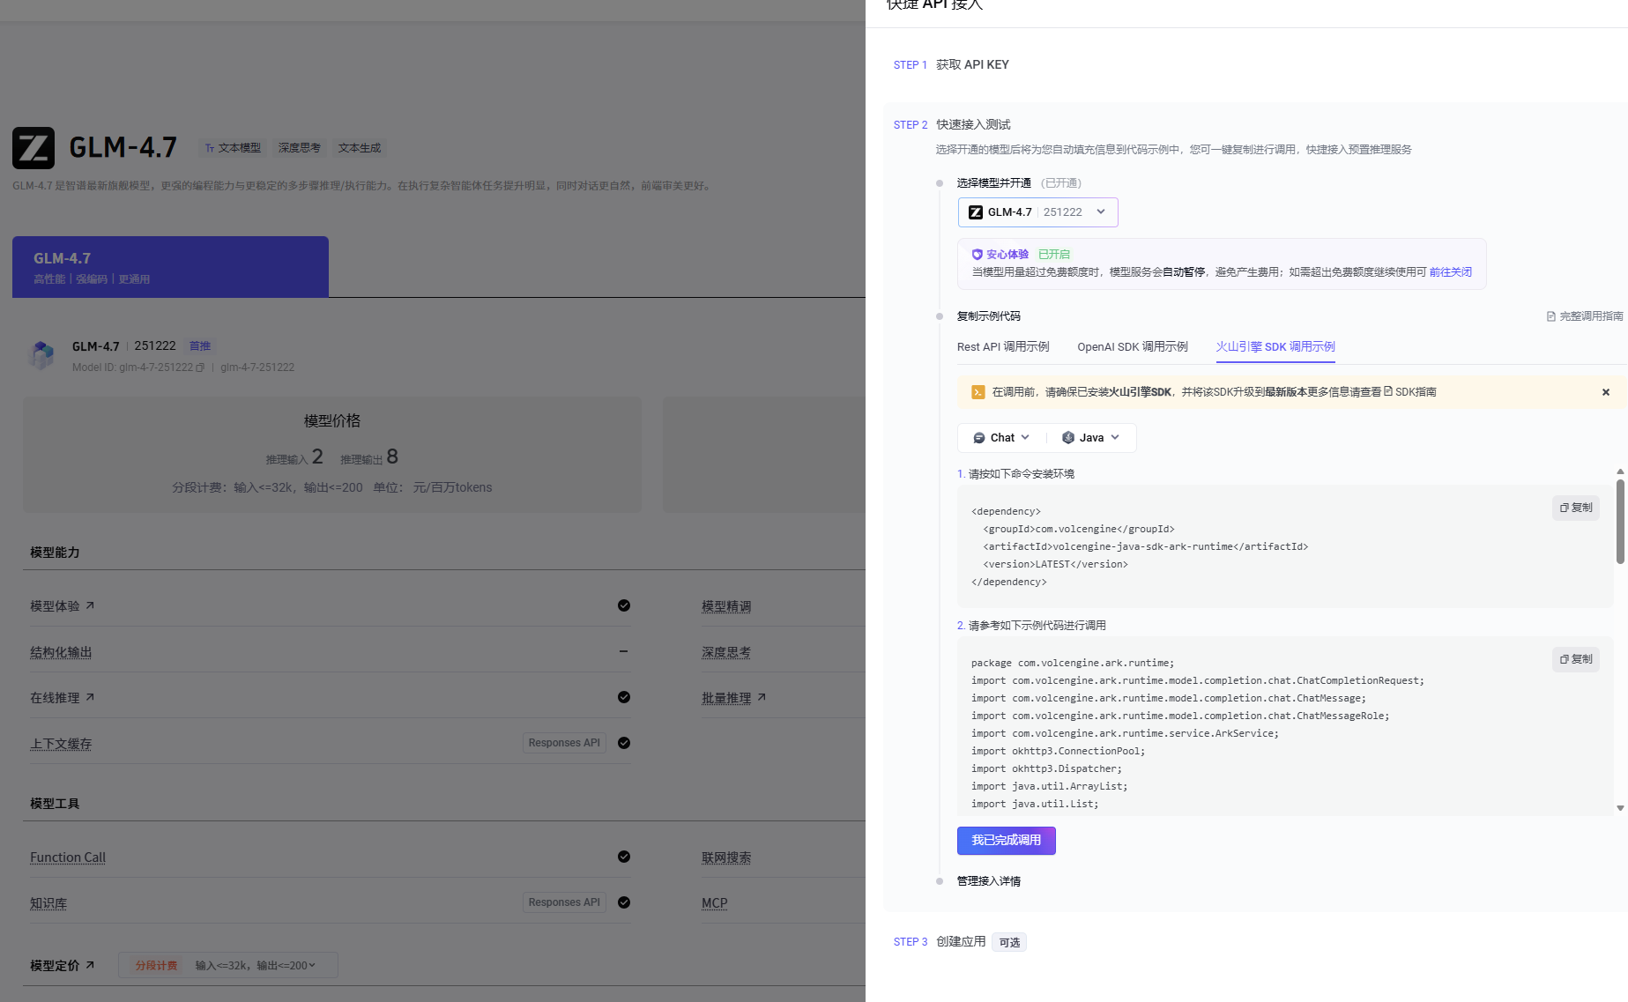Click the dash icon for 结构化输出
This screenshot has width=1628, height=1002.
point(624,651)
